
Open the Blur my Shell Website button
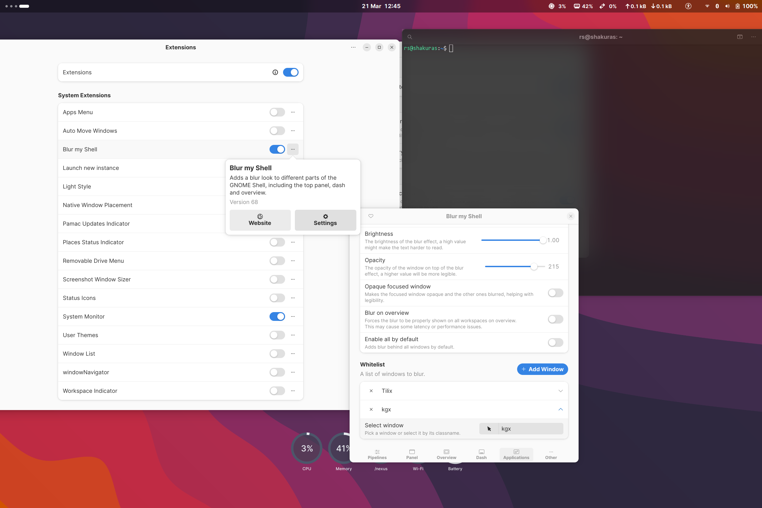260,220
